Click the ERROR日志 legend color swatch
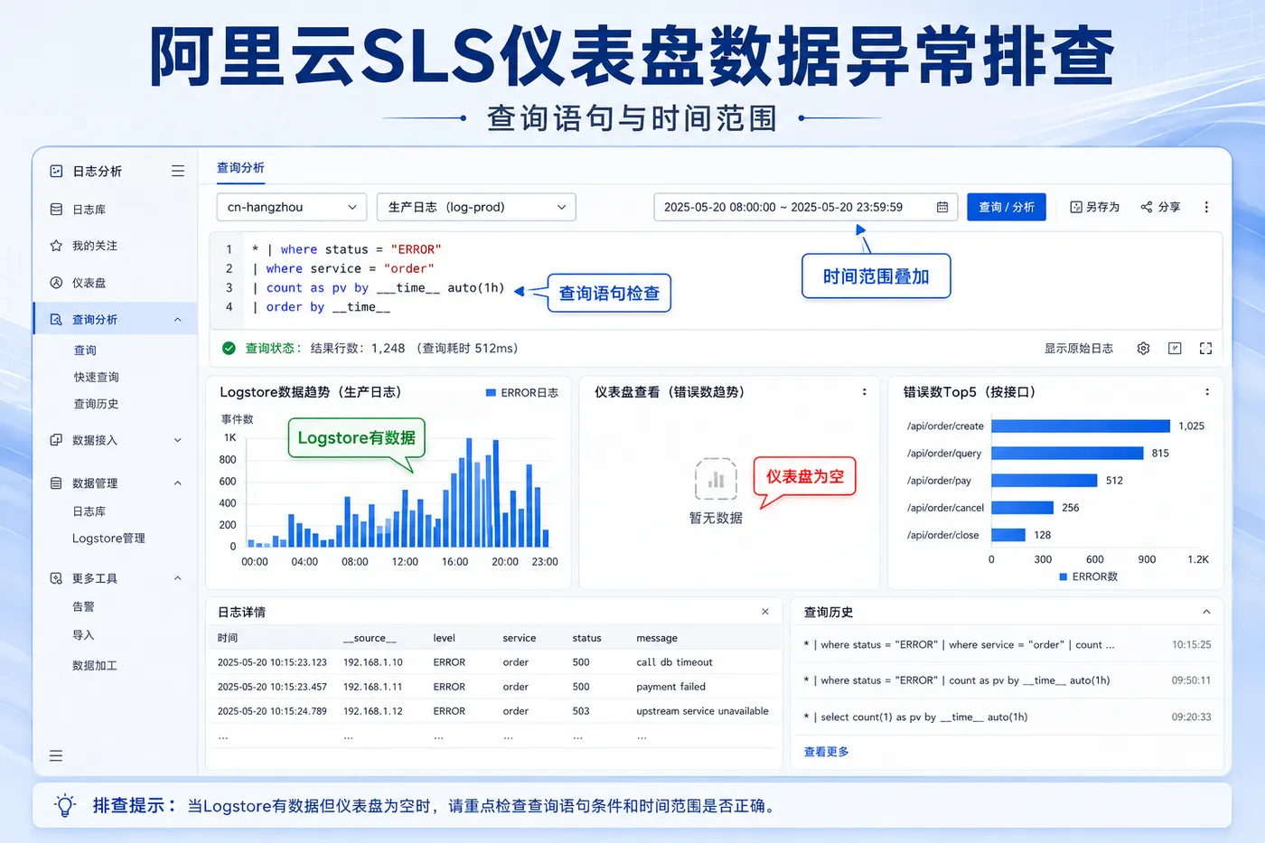Screen dimensions: 1265x843 492,393
